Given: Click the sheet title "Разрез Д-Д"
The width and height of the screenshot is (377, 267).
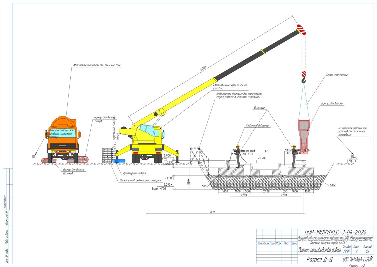Looking at the screenshot, I should click(x=319, y=259).
